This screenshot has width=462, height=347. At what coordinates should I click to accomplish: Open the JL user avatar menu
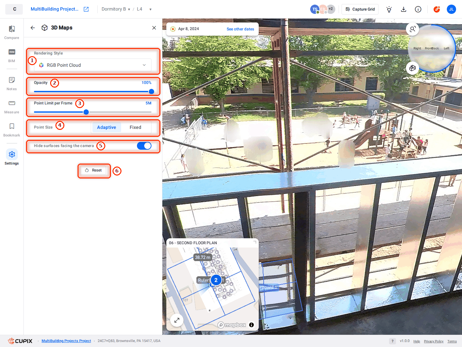451,9
